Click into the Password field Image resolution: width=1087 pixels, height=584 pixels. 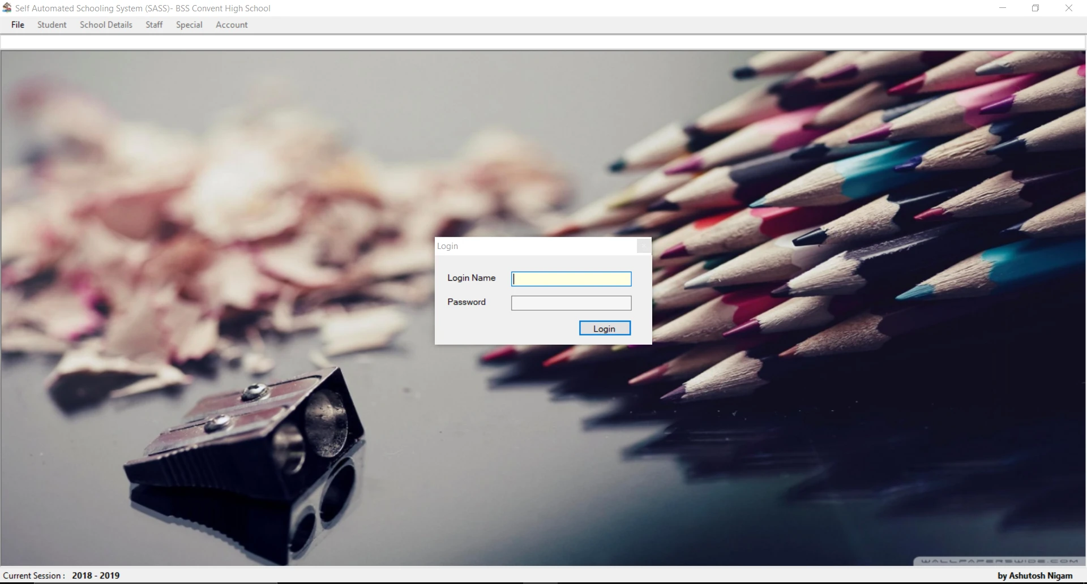coord(571,303)
